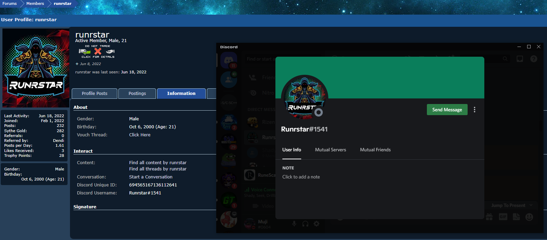This screenshot has width=547, height=240.
Task: Open the sticker picker icon
Action: (x=516, y=217)
